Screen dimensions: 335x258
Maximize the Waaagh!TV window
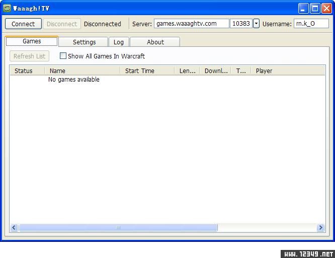tap(315, 9)
